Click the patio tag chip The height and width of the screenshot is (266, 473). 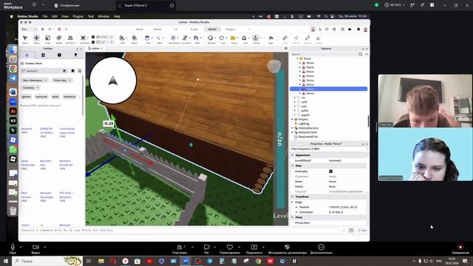55,97
